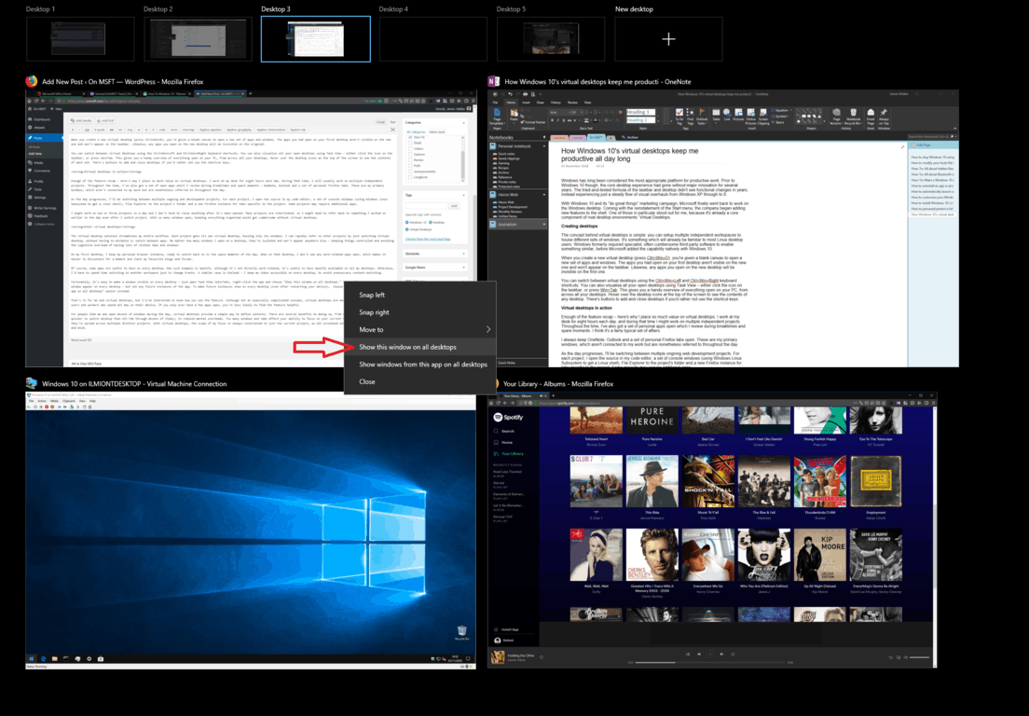Click the OneNote icon beside the window title
The width and height of the screenshot is (1029, 716).
[x=494, y=81]
